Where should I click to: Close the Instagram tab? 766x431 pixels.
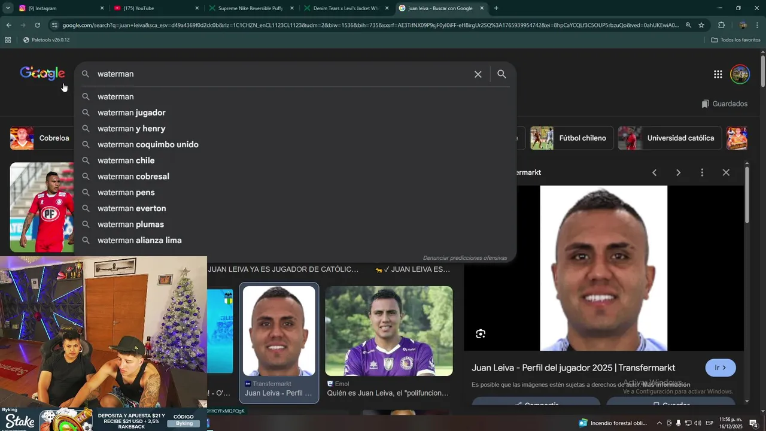point(102,8)
